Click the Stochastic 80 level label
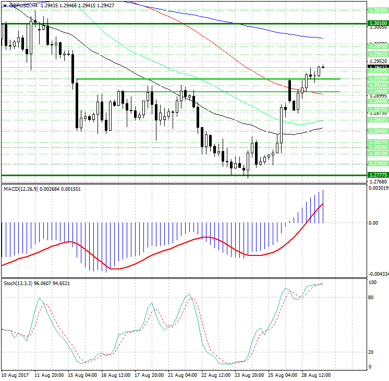Image resolution: width=389 pixels, height=381 pixels. 372,298
